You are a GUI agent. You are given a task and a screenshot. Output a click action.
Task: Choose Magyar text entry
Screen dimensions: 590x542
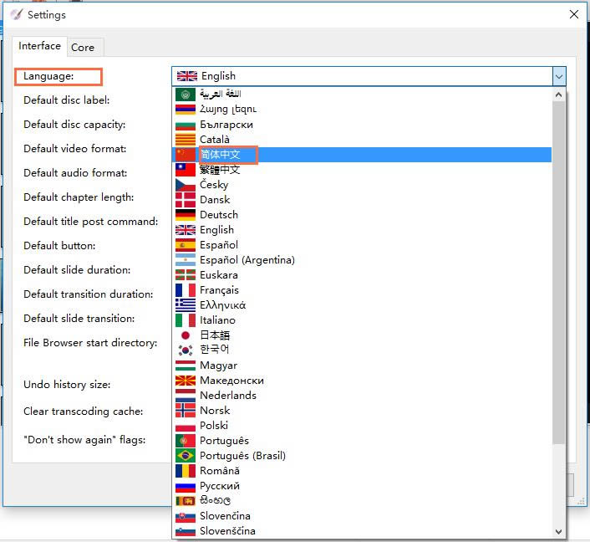pyautogui.click(x=219, y=366)
